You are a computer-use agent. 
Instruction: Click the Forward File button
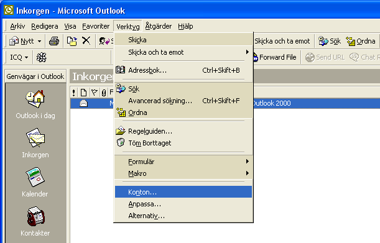pos(275,57)
